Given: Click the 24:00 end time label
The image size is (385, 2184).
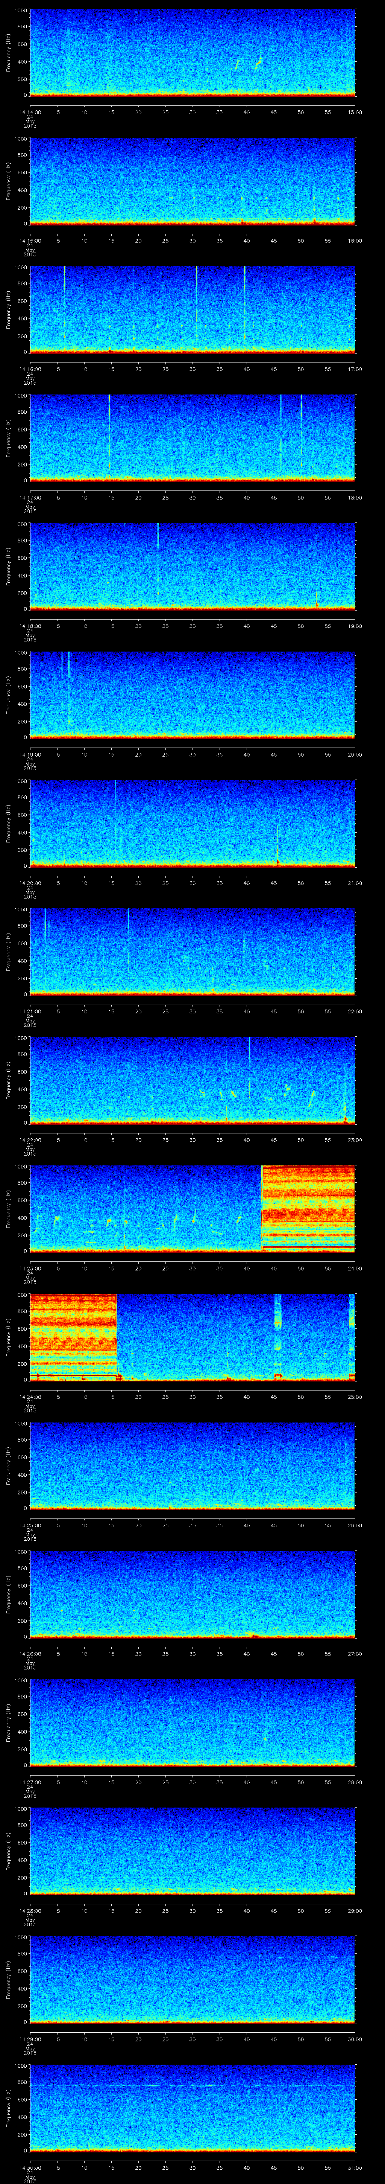Looking at the screenshot, I should (355, 1267).
